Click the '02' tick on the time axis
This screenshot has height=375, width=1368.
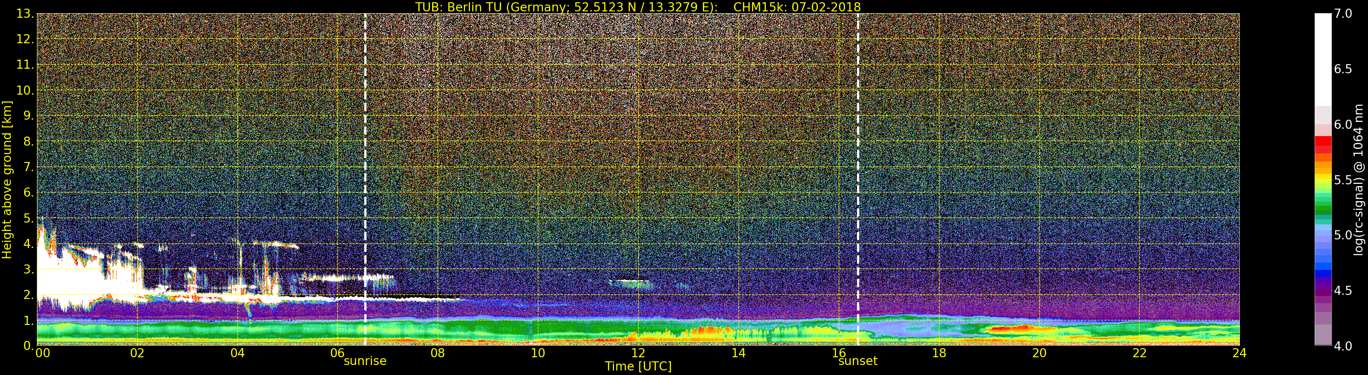click(x=137, y=353)
